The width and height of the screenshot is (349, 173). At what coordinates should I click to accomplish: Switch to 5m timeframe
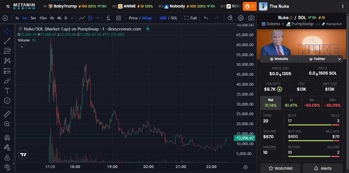click(x=33, y=18)
